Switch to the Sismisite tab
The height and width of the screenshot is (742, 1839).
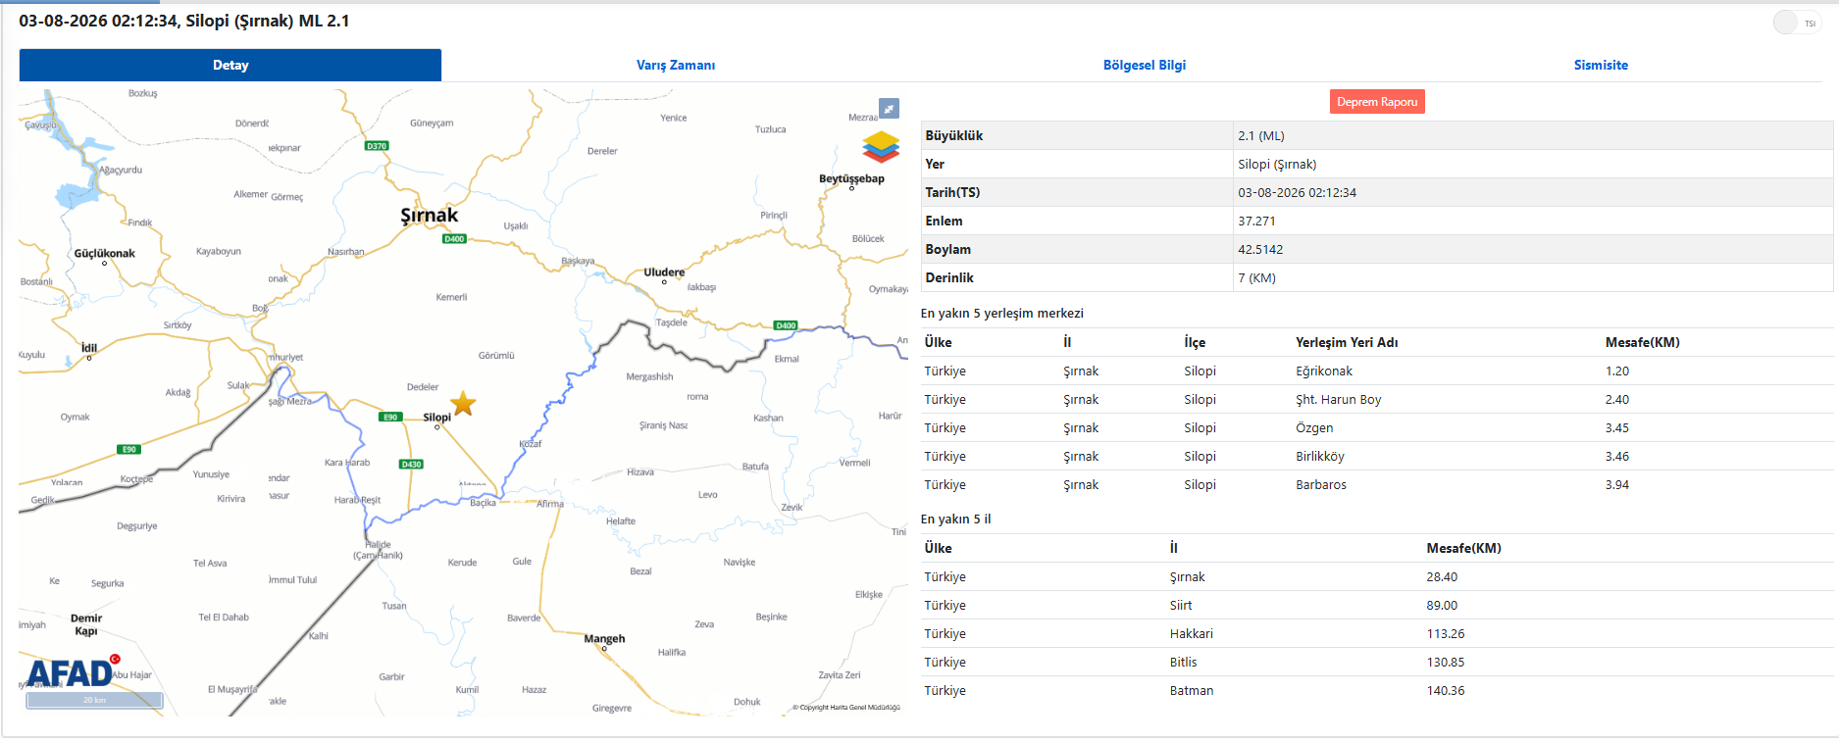coord(1601,65)
